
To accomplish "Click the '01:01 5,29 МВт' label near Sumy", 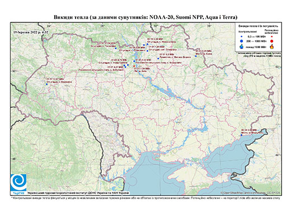I will click(204, 51).
